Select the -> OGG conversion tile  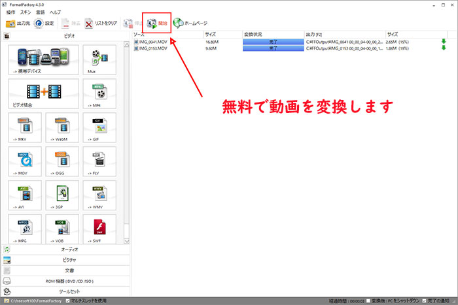[x=62, y=161]
